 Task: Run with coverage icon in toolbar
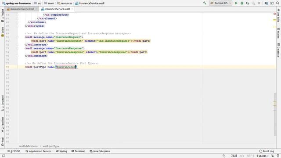248,3
